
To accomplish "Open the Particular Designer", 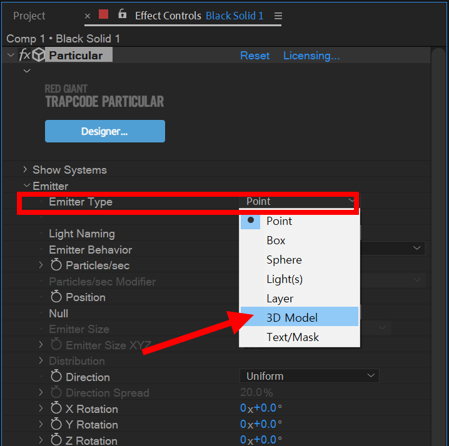I will coord(105,131).
